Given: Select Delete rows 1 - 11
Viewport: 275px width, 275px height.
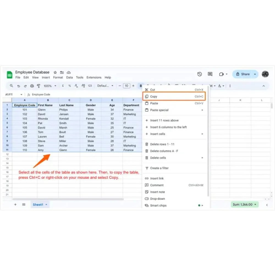Looking at the screenshot, I should pyautogui.click(x=174, y=144).
